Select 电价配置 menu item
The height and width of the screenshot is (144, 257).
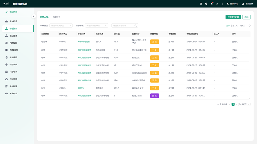(x=13, y=86)
